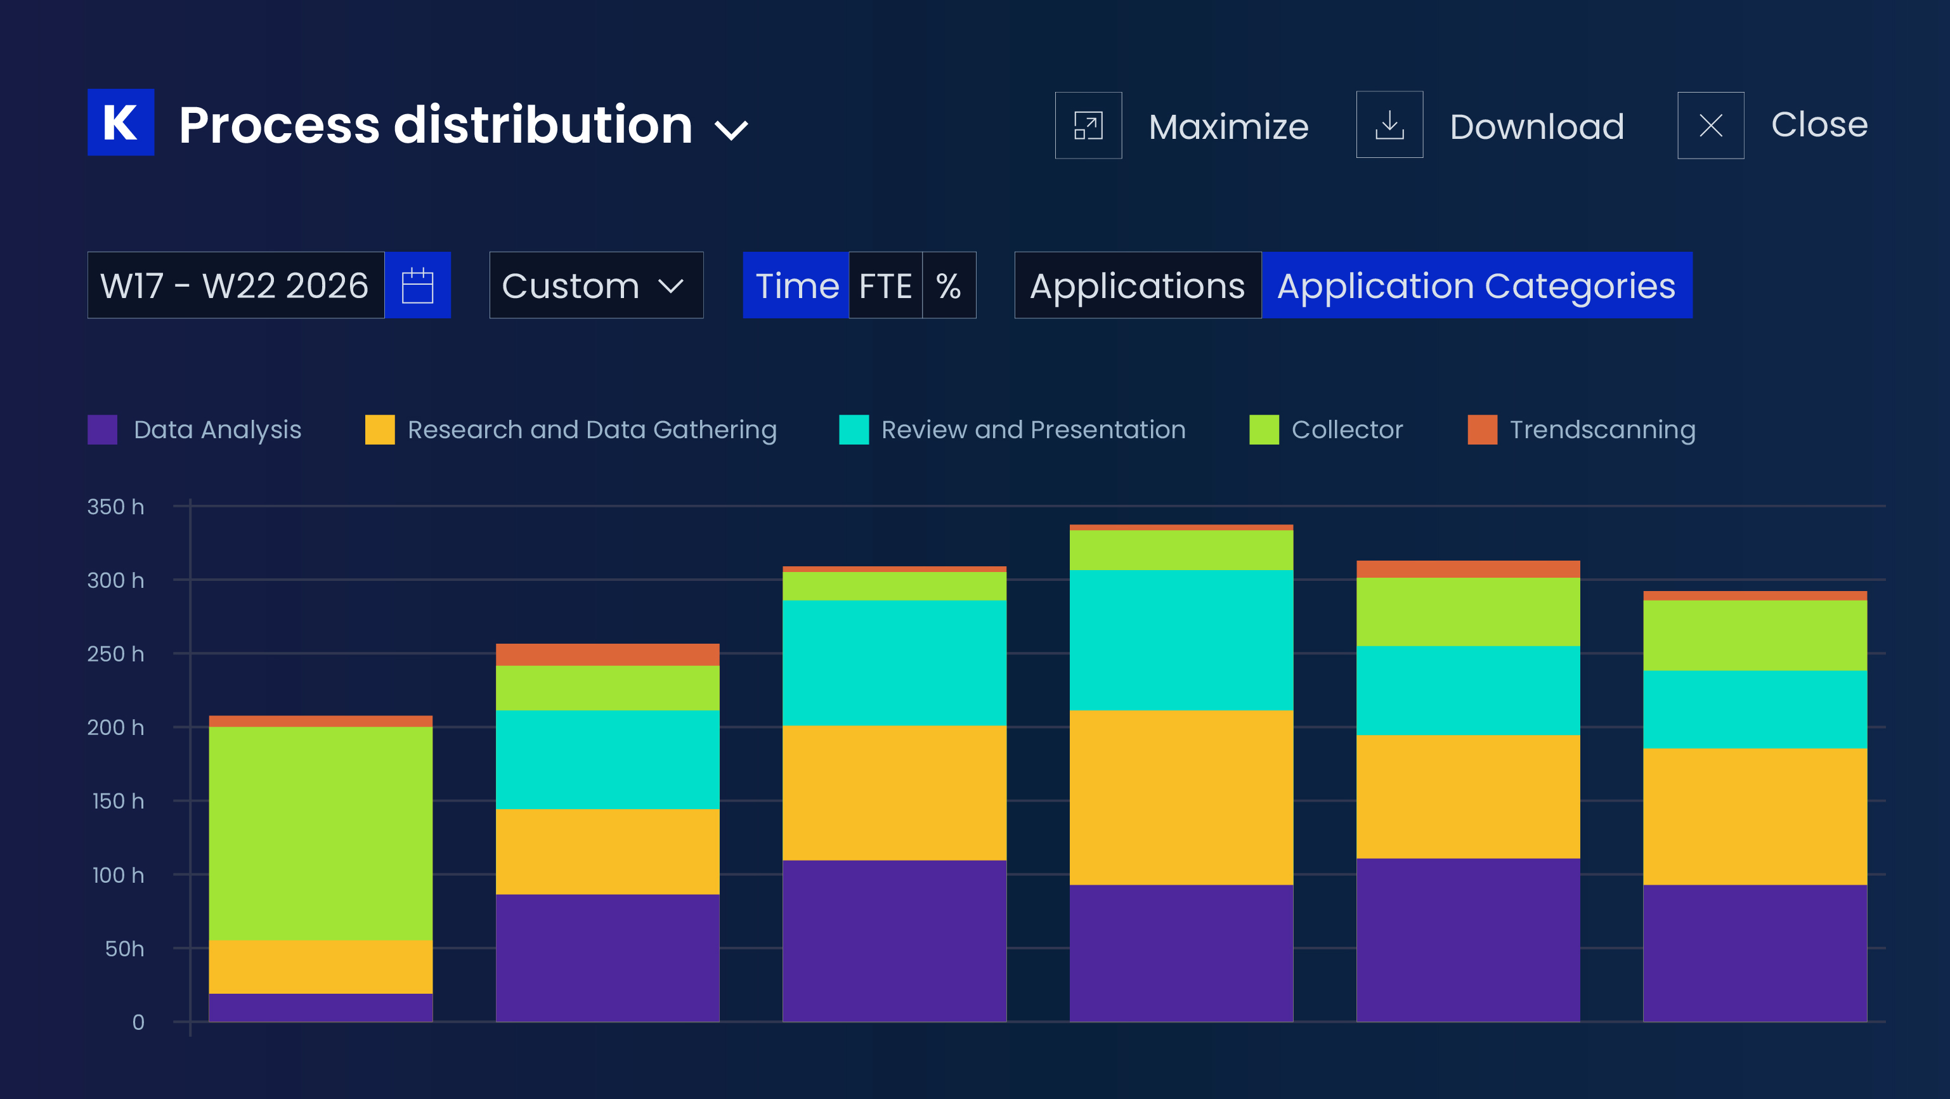Switch to the Applications tab
The width and height of the screenshot is (1950, 1099).
coord(1138,285)
